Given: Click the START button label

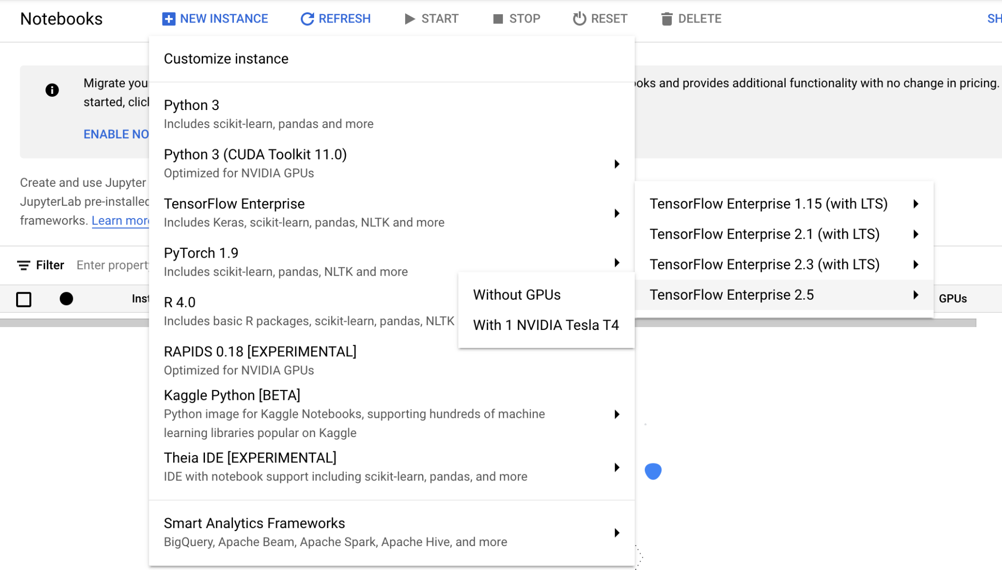Looking at the screenshot, I should coord(440,19).
